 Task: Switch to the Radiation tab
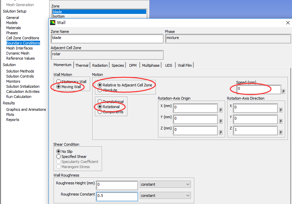tap(100, 65)
